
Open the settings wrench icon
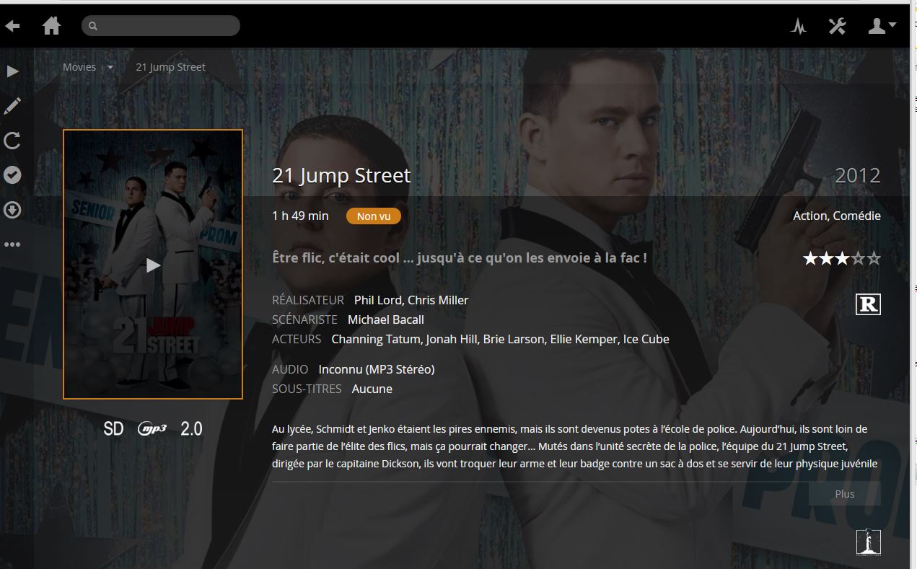(837, 26)
